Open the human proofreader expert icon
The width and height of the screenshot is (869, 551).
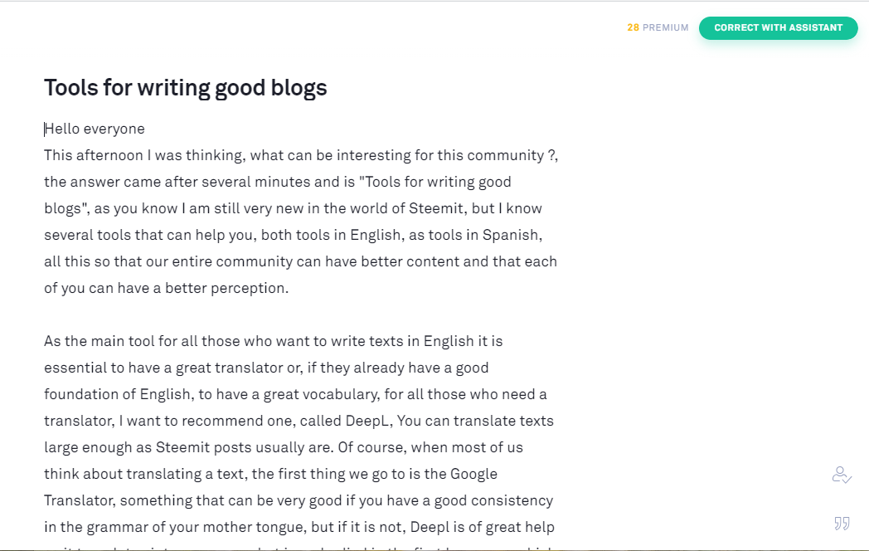pyautogui.click(x=842, y=475)
